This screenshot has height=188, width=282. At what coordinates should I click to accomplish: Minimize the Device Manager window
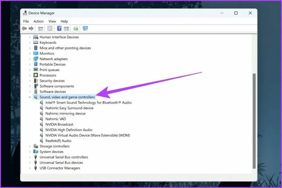point(222,13)
